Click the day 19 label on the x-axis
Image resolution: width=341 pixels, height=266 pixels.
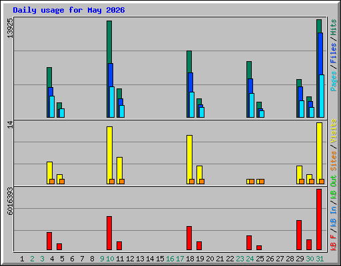[200, 259]
